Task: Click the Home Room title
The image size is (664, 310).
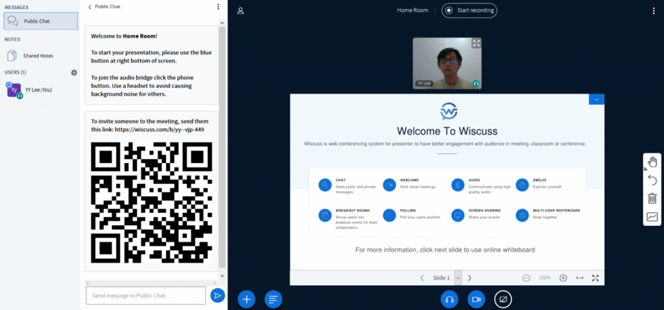Action: click(412, 10)
